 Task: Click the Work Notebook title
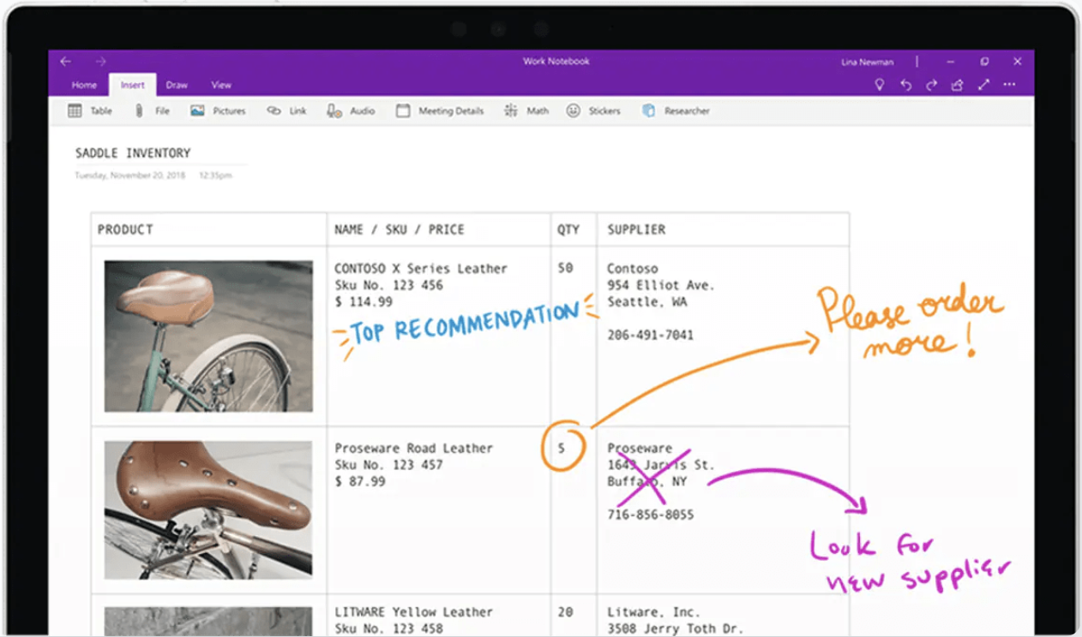[x=556, y=62]
